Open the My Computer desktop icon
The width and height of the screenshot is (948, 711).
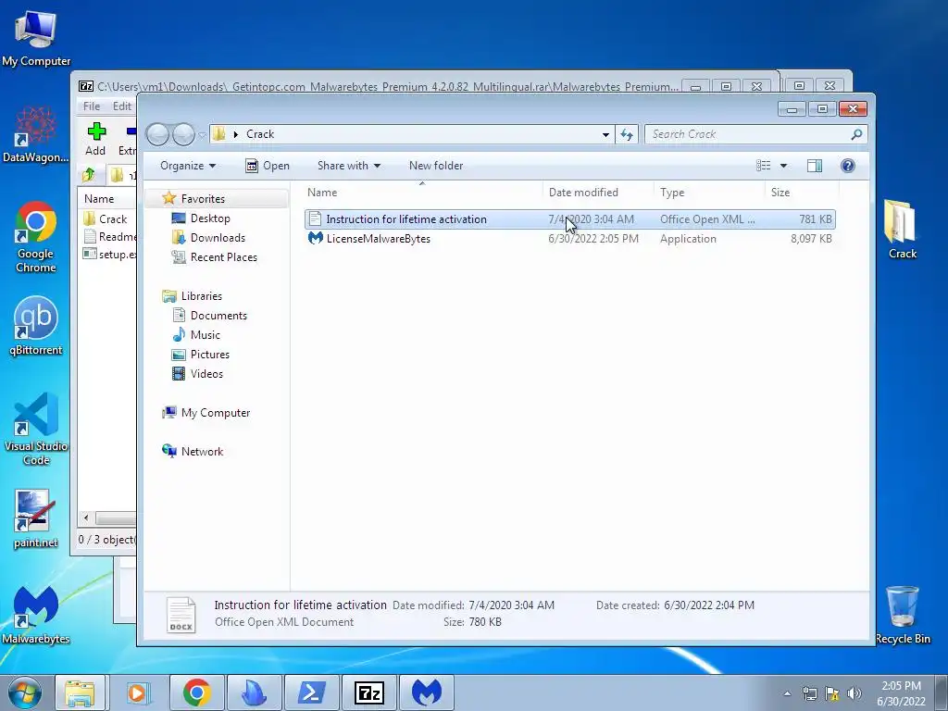coord(36,39)
